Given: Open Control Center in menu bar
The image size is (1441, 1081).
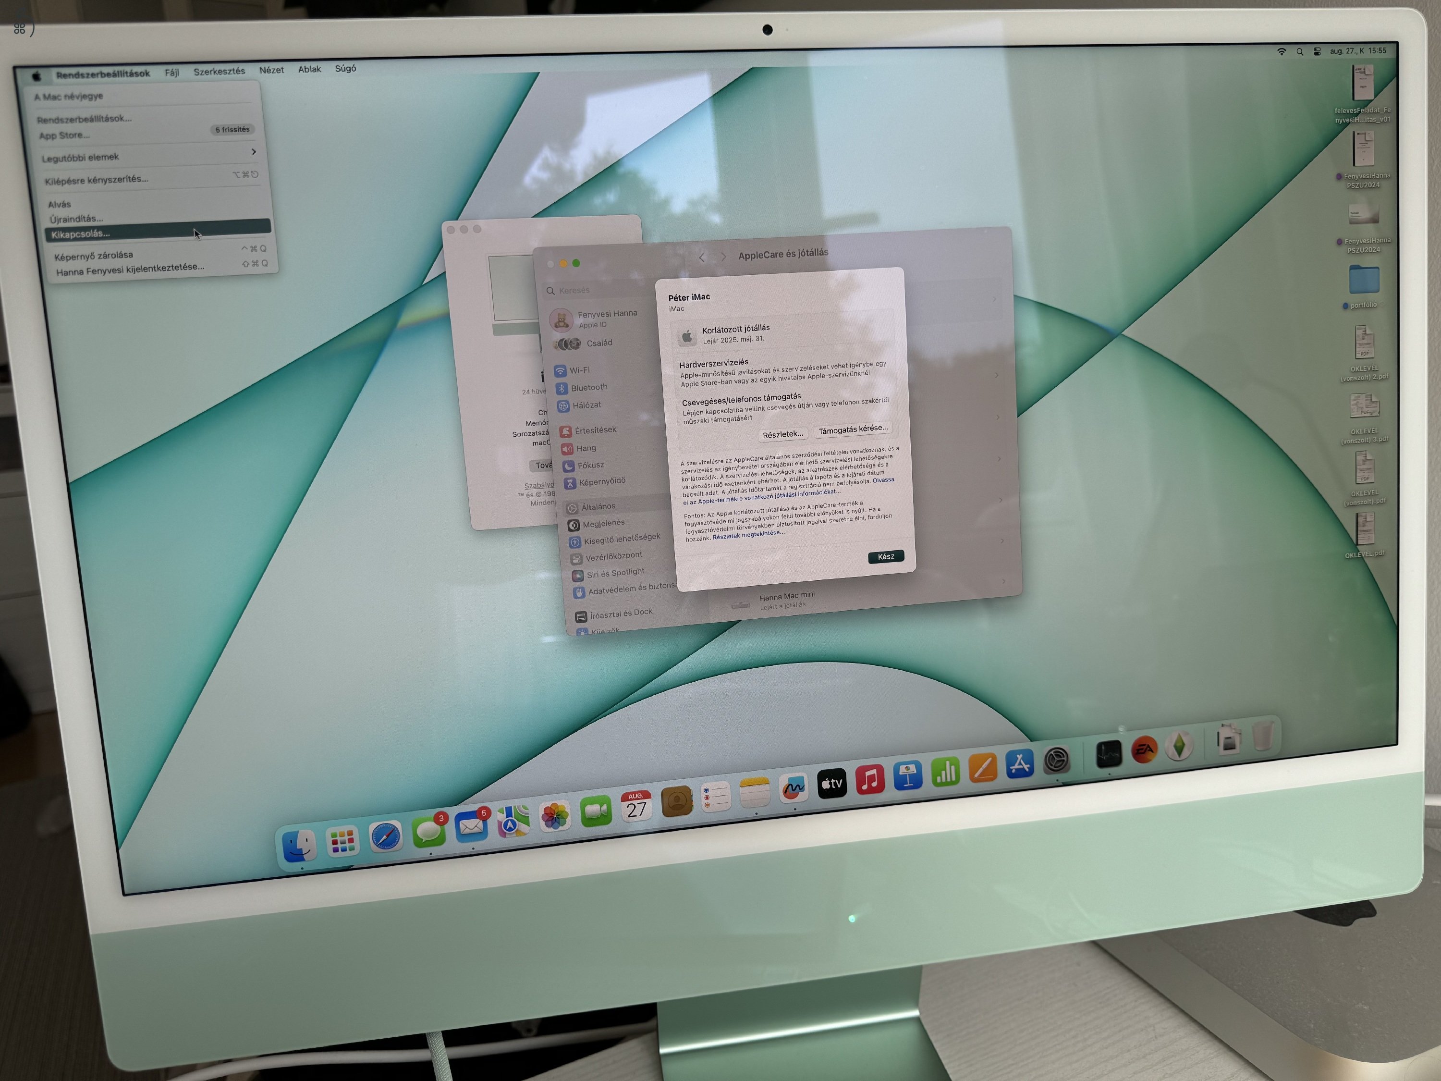Looking at the screenshot, I should tap(1317, 51).
